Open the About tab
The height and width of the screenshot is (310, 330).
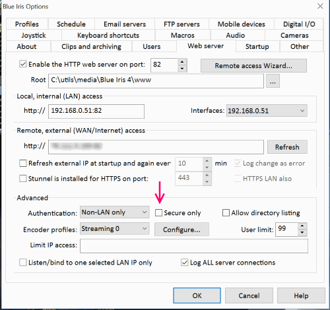tap(26, 46)
